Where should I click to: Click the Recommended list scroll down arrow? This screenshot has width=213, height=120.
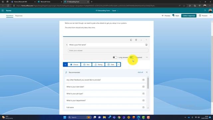click(x=148, y=108)
